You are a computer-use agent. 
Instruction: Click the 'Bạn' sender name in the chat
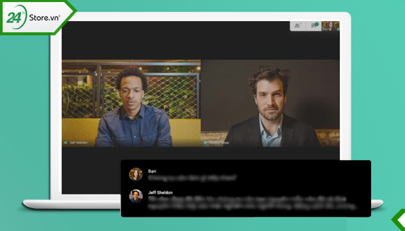tap(152, 171)
